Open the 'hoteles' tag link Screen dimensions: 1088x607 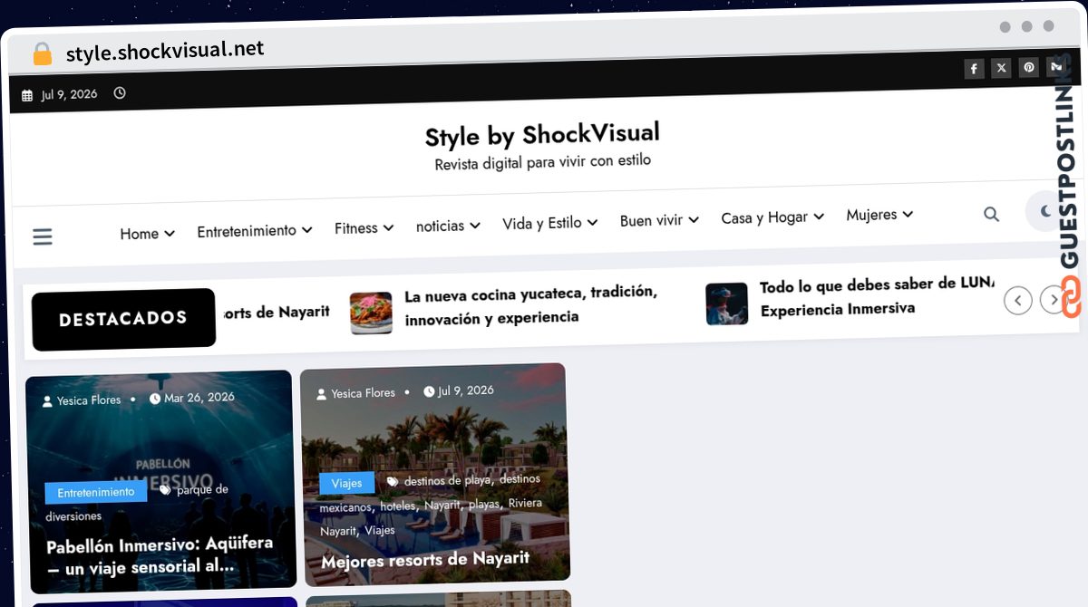pyautogui.click(x=397, y=506)
